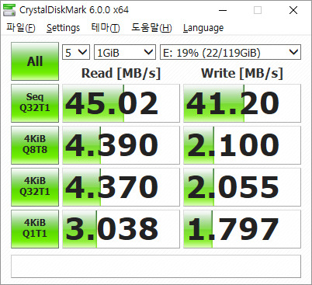Open the 도움말(H) menu
Viewport: 312px width, 285px height.
(151, 27)
